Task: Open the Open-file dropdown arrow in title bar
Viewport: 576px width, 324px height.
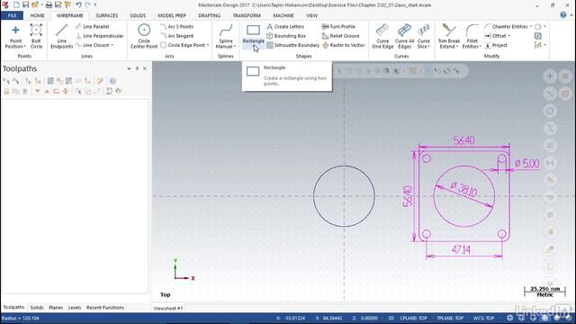Action: pos(42,4)
